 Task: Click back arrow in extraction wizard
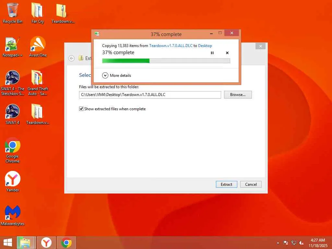click(72, 58)
